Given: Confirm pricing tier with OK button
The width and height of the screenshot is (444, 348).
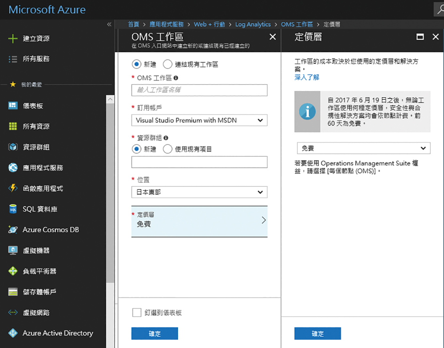Looking at the screenshot, I should click(318, 333).
